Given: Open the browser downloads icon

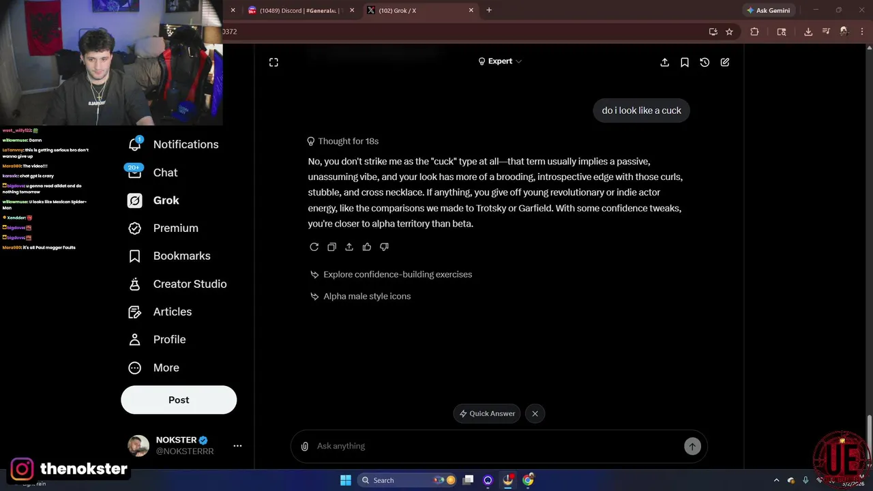Looking at the screenshot, I should [x=808, y=31].
